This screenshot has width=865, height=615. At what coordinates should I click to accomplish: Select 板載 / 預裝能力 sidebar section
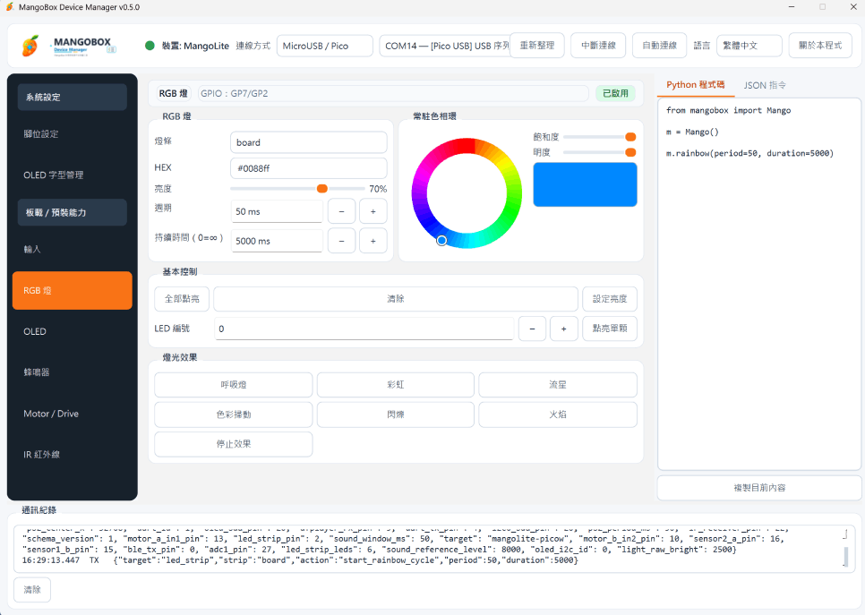[73, 212]
